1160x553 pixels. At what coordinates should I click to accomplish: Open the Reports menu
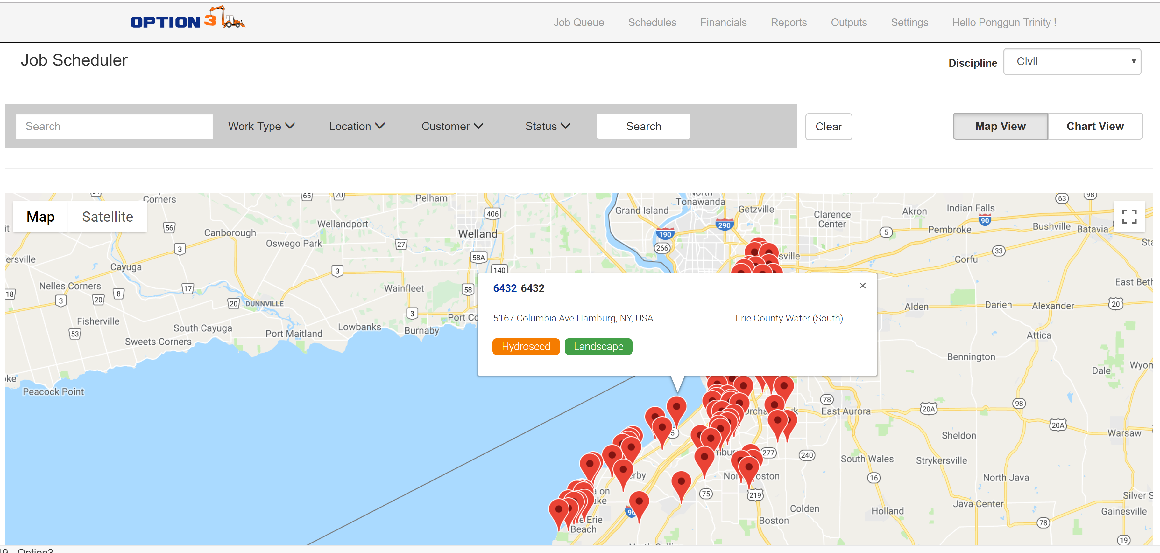click(x=789, y=23)
